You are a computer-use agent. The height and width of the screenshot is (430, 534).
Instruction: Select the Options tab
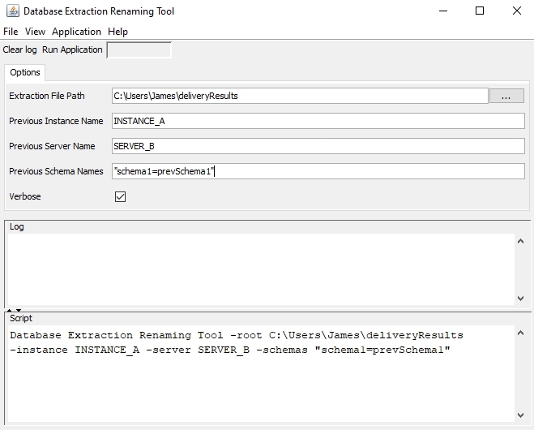25,73
